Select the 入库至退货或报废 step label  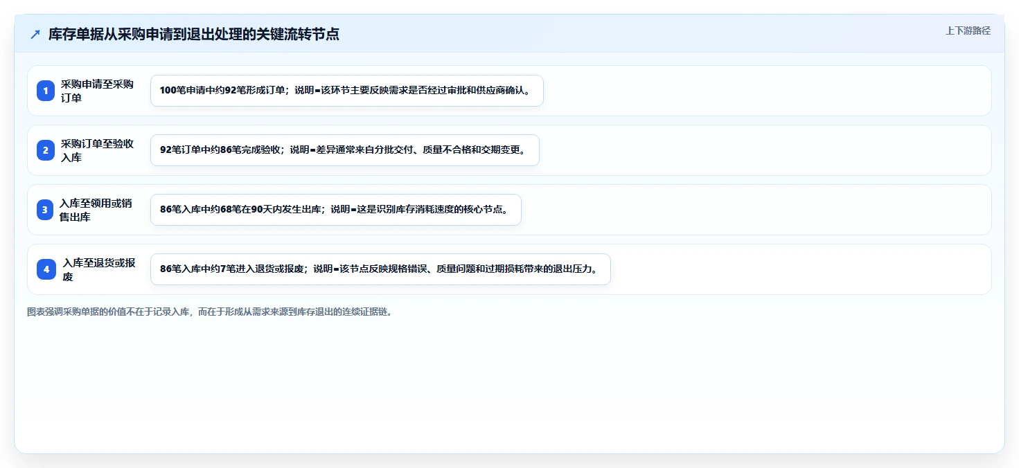(98, 269)
